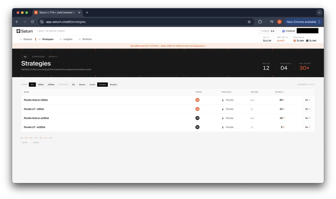
Task: Bookmark this page with star icon
Action: pos(249,22)
